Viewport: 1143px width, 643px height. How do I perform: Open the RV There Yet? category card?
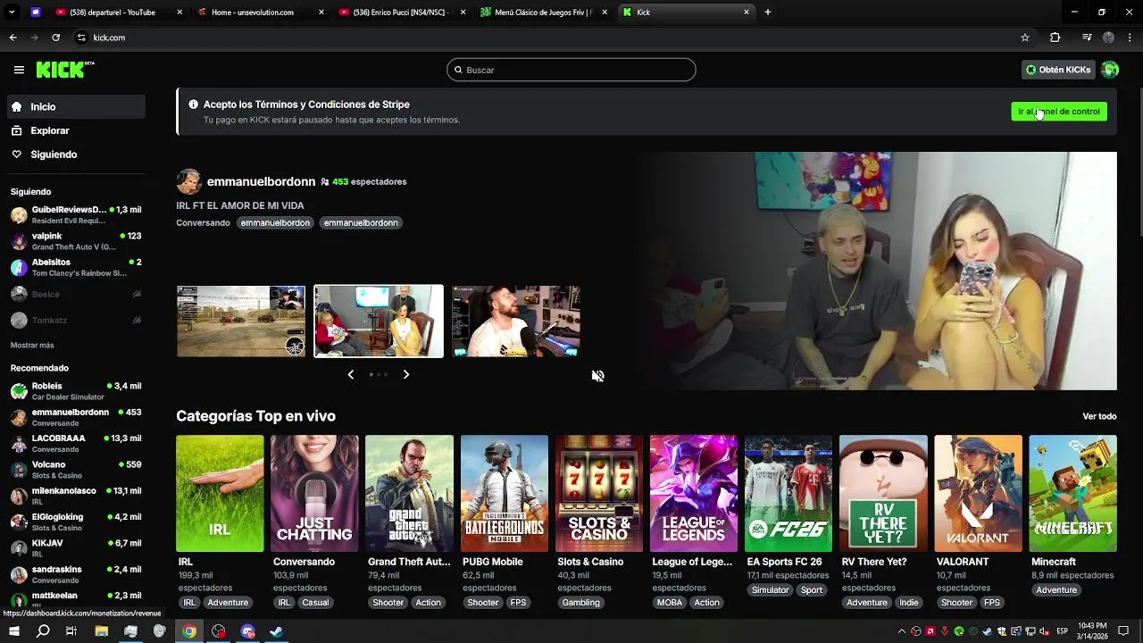[883, 493]
